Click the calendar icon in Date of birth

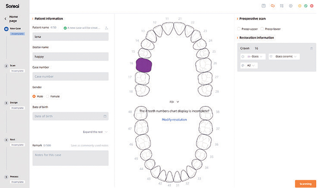[x=105, y=116]
